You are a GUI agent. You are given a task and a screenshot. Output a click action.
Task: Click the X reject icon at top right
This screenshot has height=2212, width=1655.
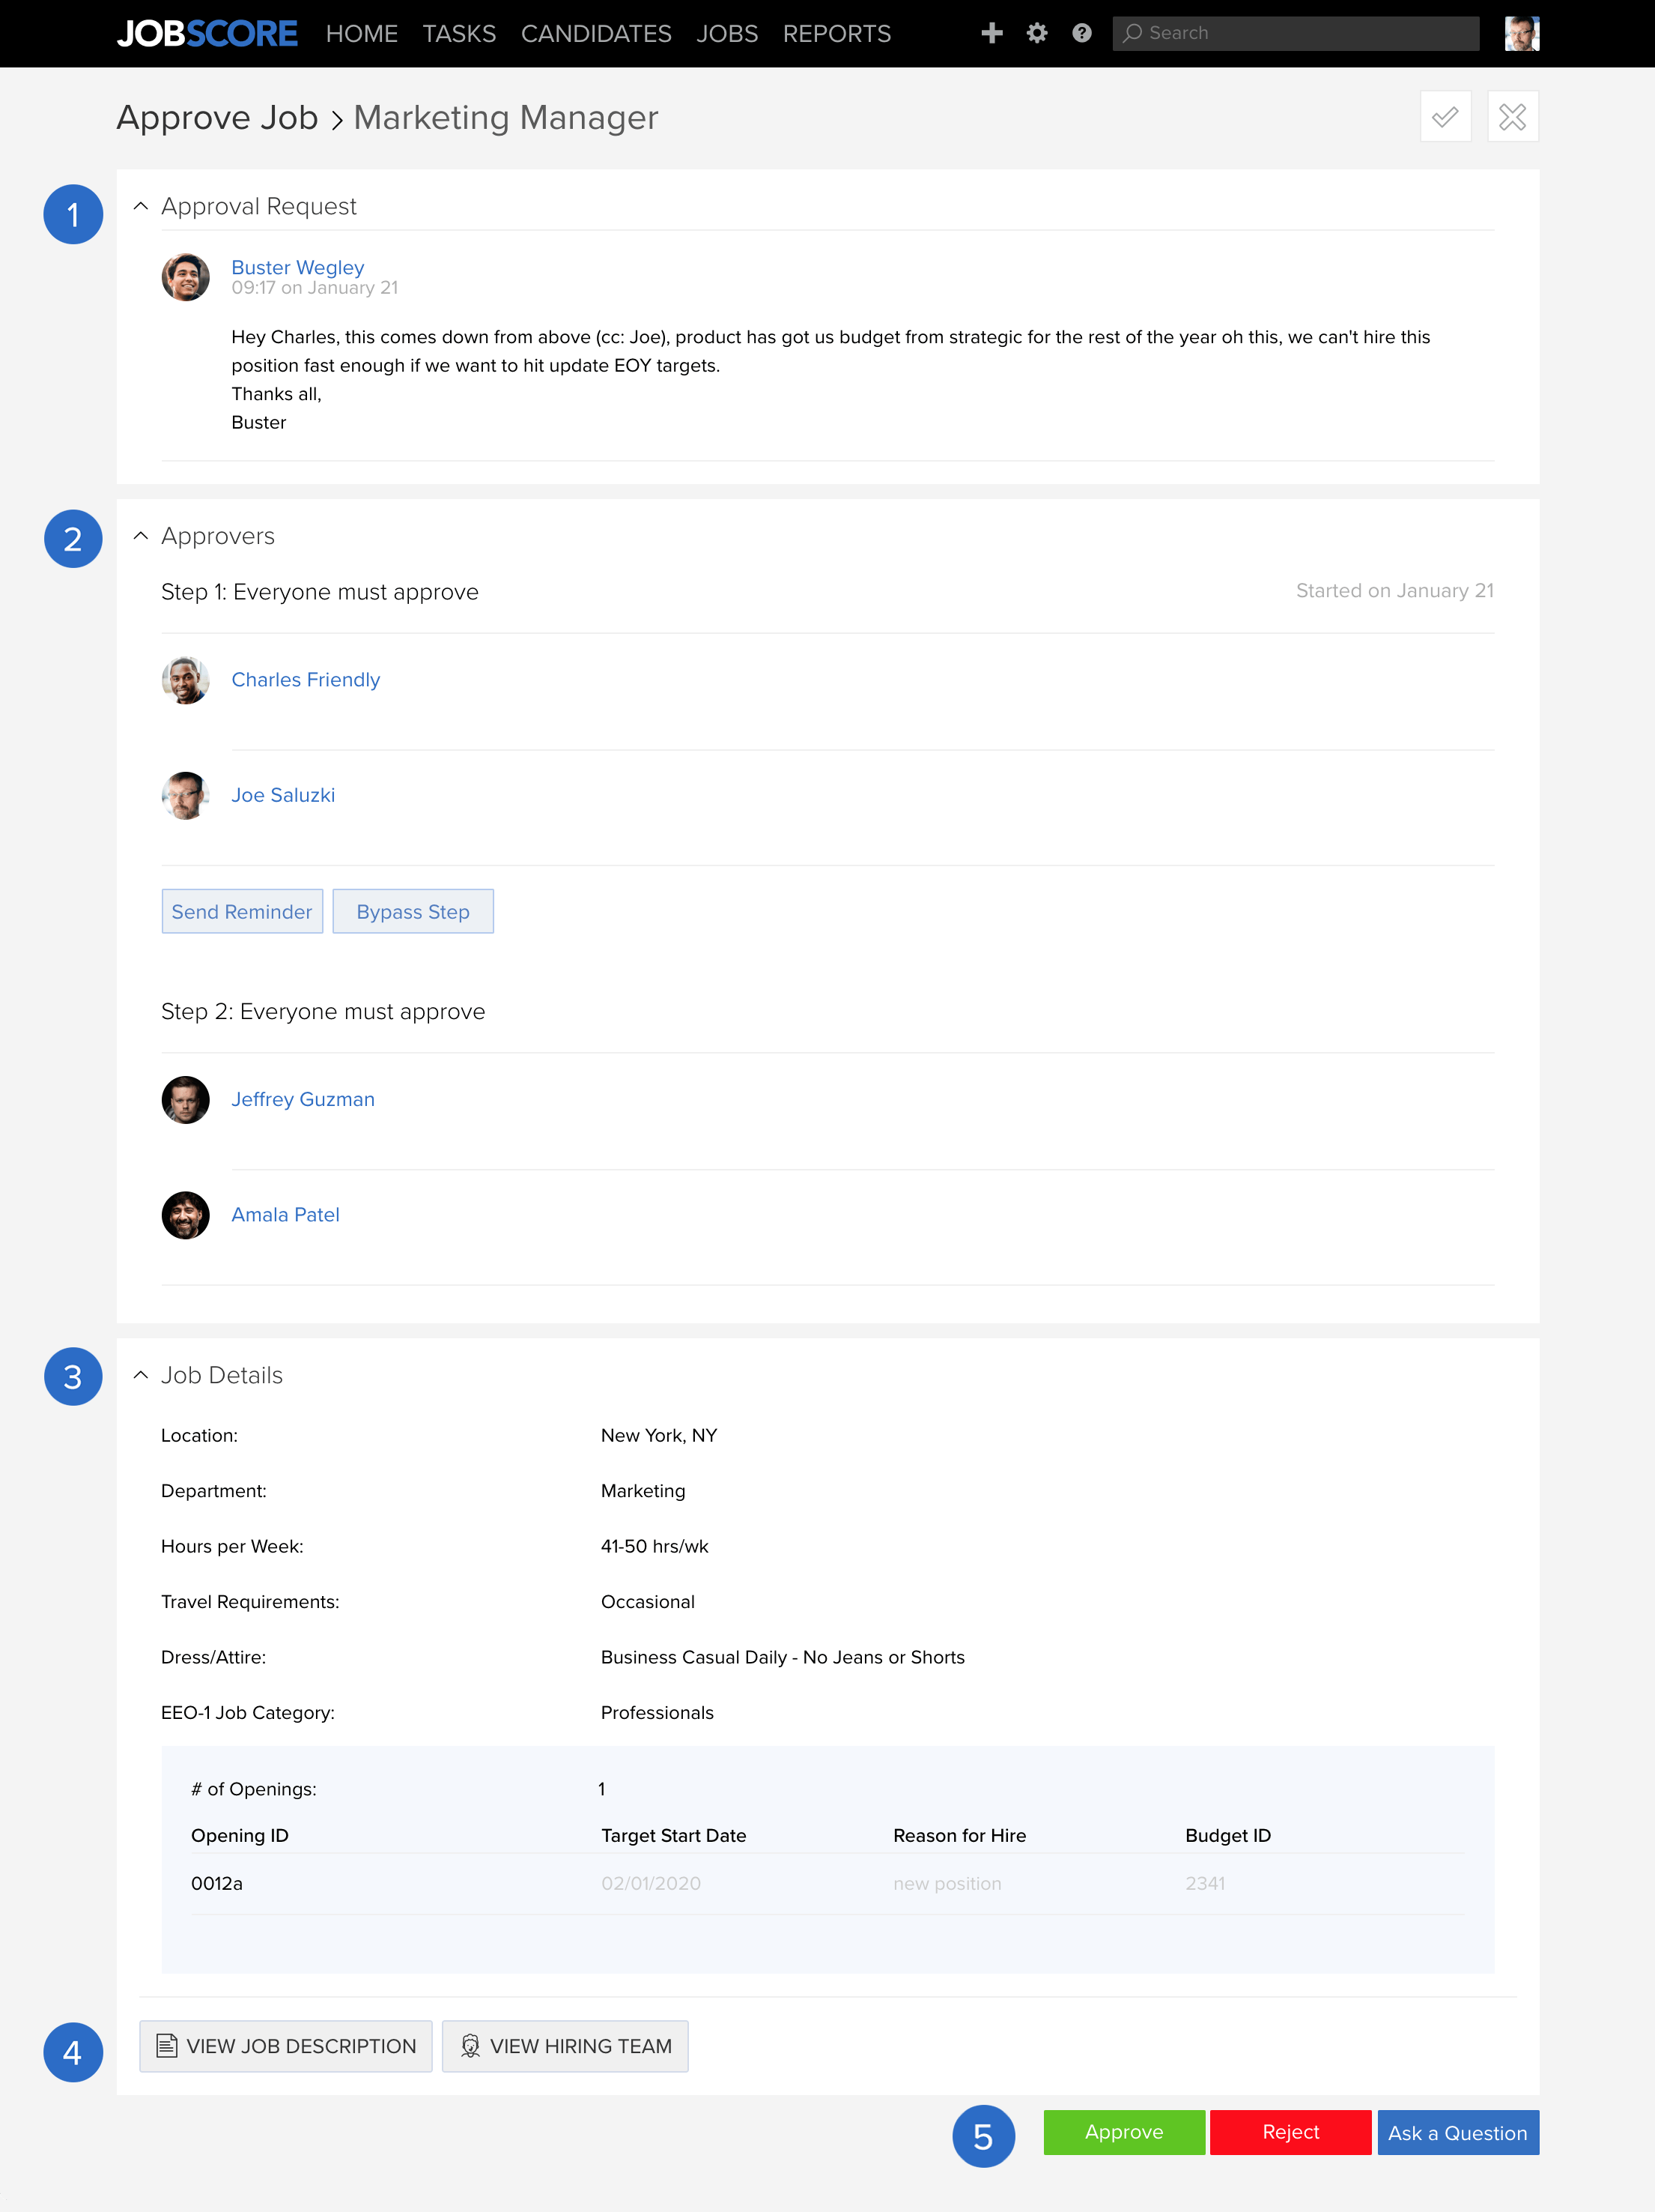(1512, 117)
